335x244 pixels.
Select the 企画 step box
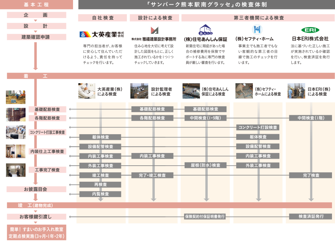tap(37, 15)
